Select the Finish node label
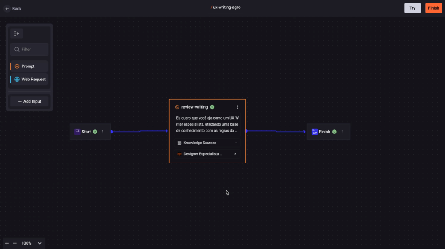 (x=324, y=132)
